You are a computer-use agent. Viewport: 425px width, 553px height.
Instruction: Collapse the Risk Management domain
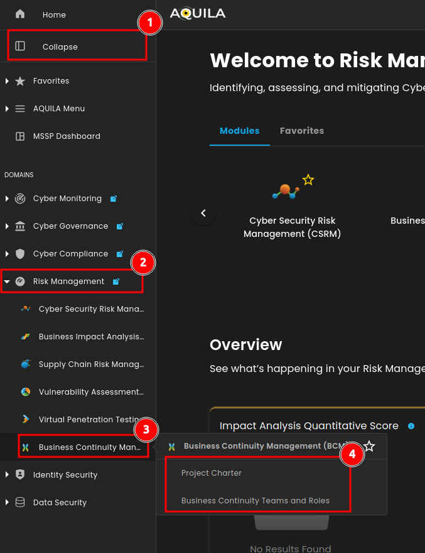7,282
